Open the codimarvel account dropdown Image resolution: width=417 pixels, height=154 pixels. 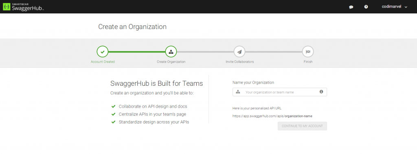[394, 7]
